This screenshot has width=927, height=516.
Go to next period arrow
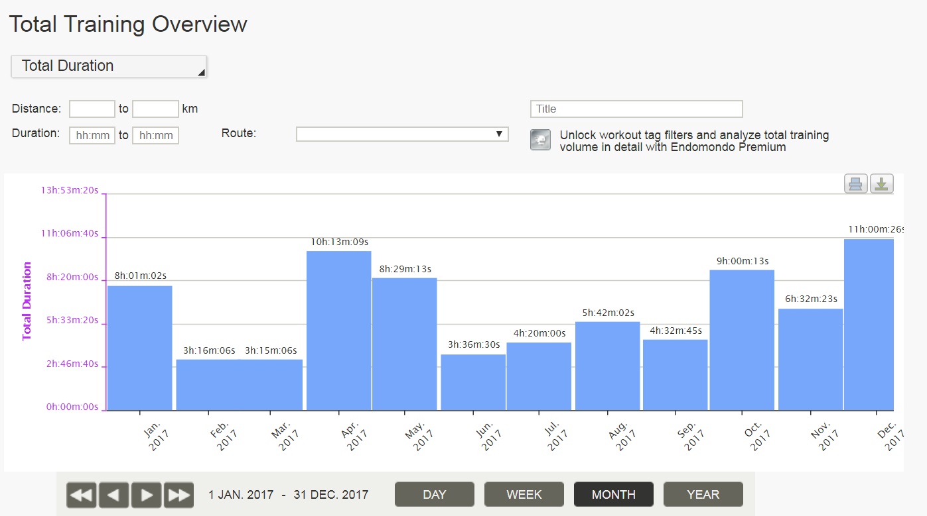(x=147, y=495)
